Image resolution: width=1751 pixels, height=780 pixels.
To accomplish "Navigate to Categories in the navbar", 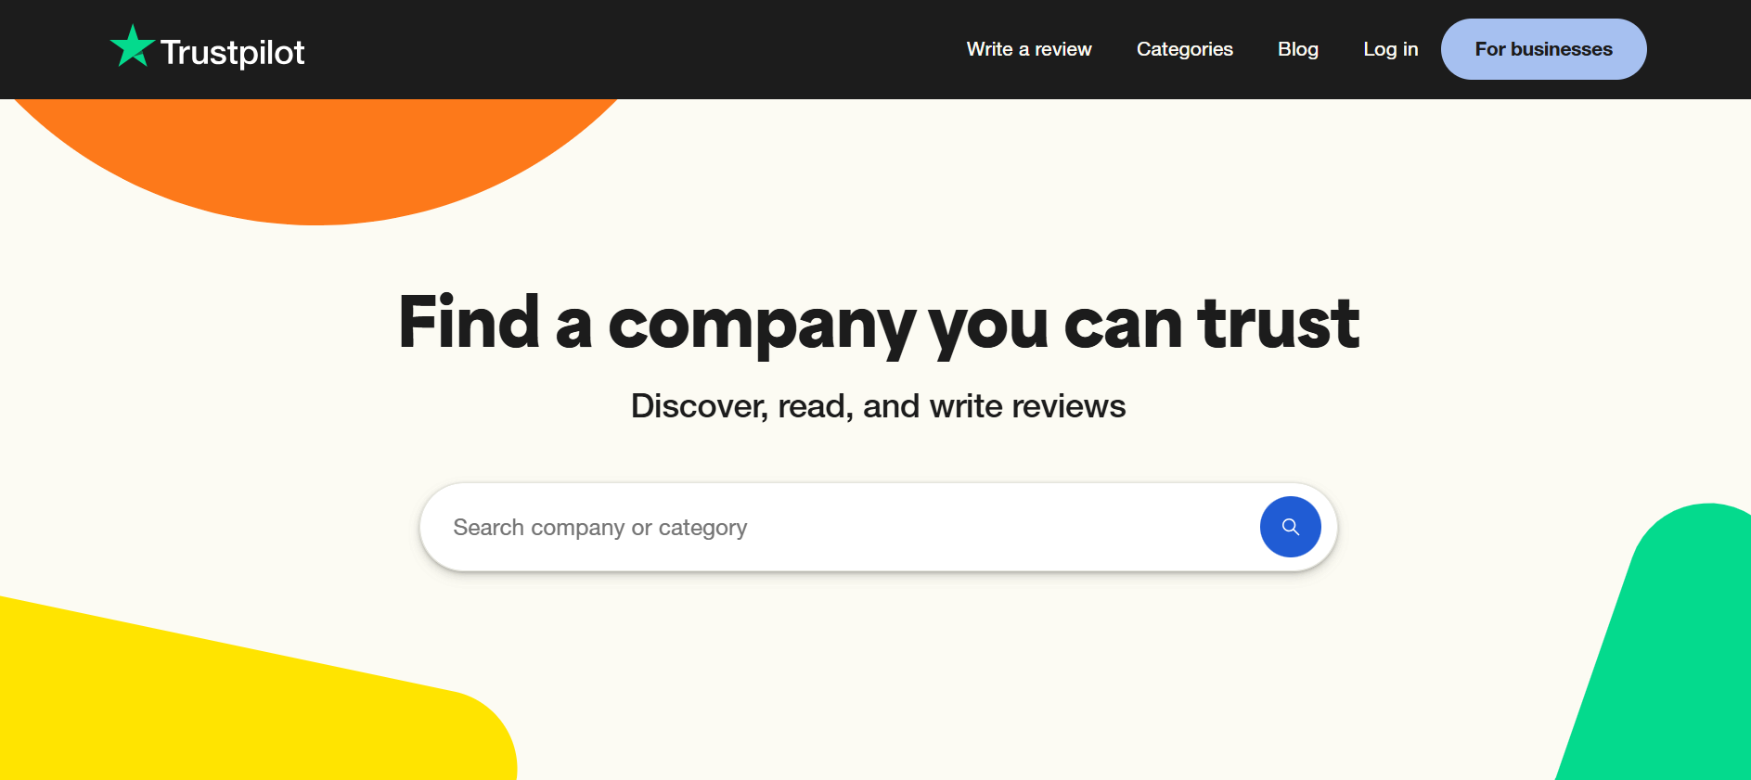I will point(1184,49).
